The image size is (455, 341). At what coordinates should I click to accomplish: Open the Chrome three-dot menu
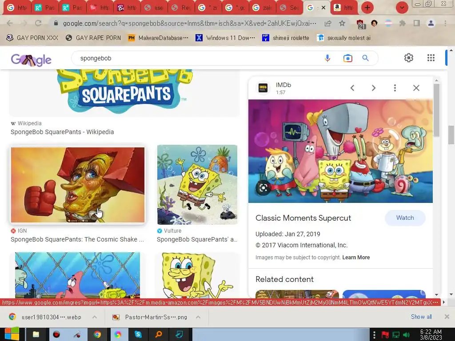tap(445, 23)
